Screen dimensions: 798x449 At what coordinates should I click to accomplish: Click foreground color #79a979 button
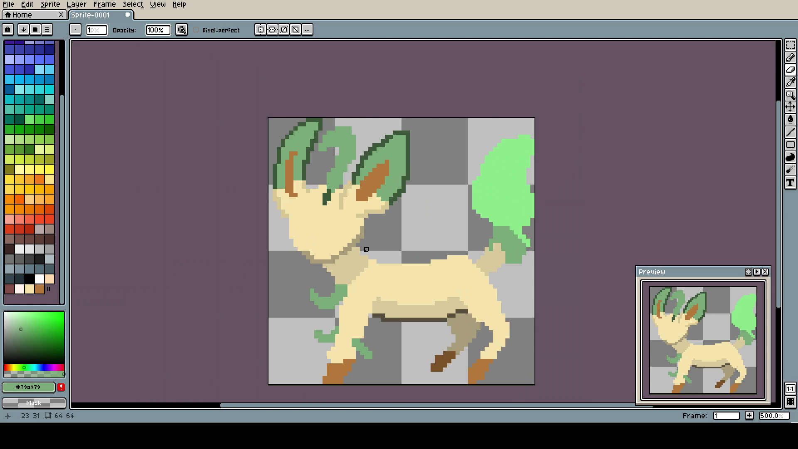[x=28, y=387]
